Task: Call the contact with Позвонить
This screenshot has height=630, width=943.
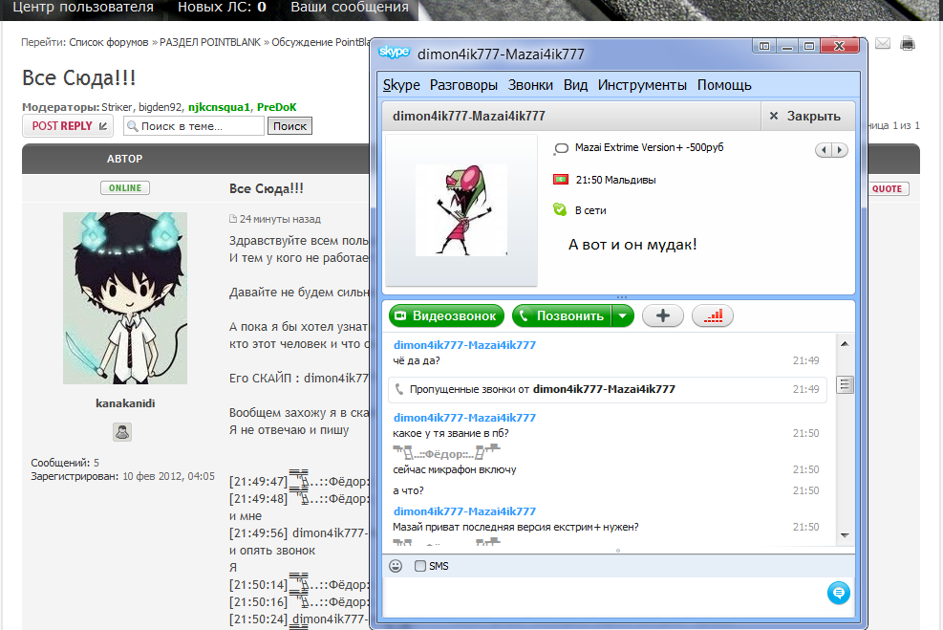Action: [562, 315]
